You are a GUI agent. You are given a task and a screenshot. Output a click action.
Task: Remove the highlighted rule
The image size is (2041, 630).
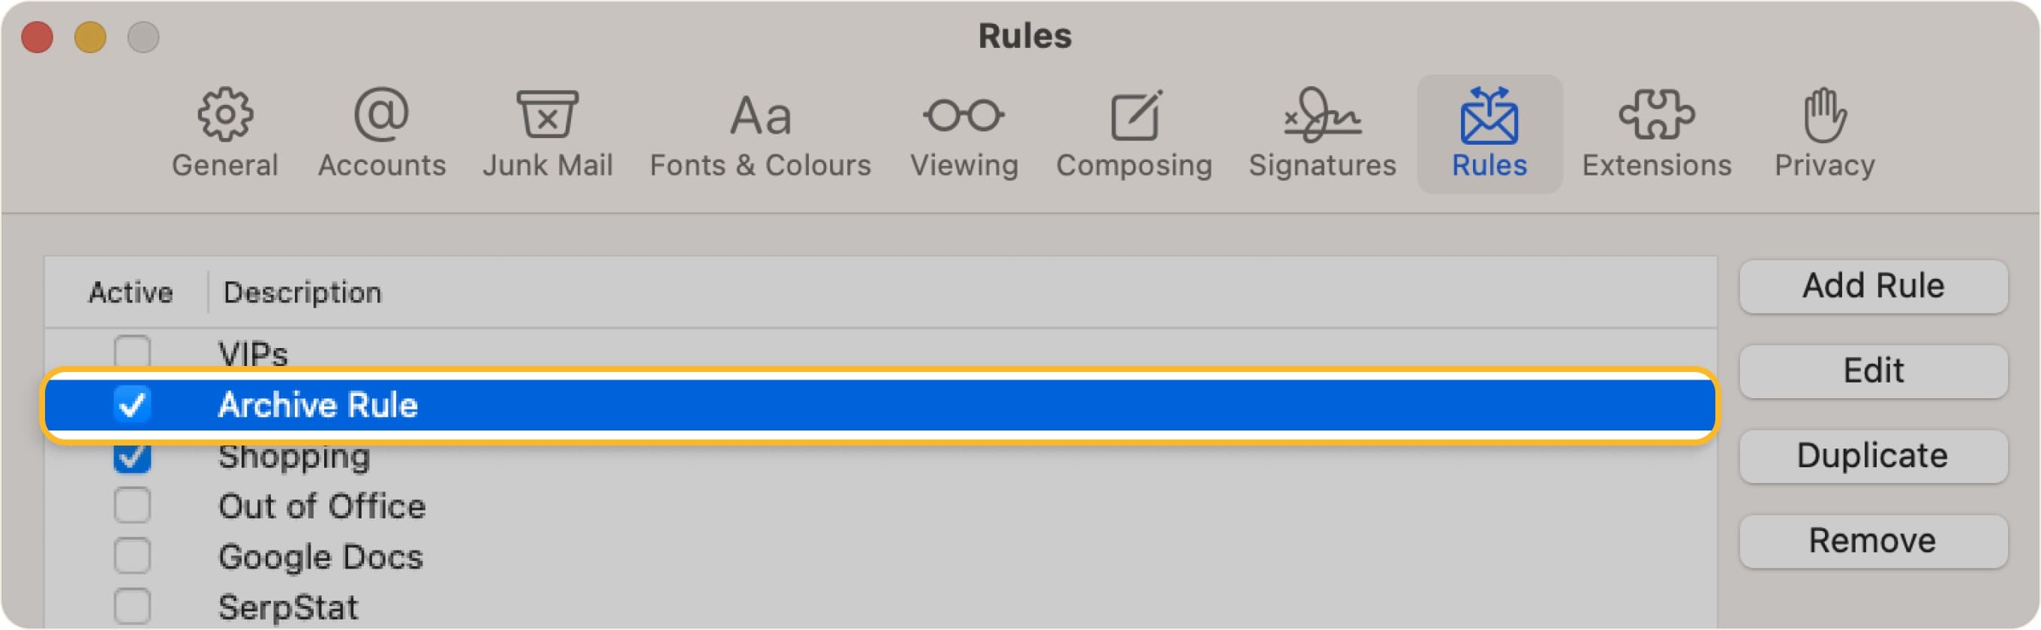pyautogui.click(x=1872, y=540)
